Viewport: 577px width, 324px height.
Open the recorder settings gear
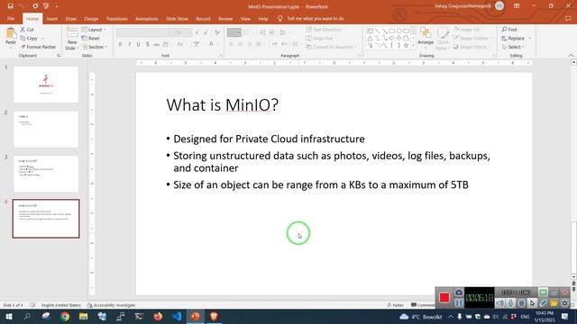tap(564, 303)
